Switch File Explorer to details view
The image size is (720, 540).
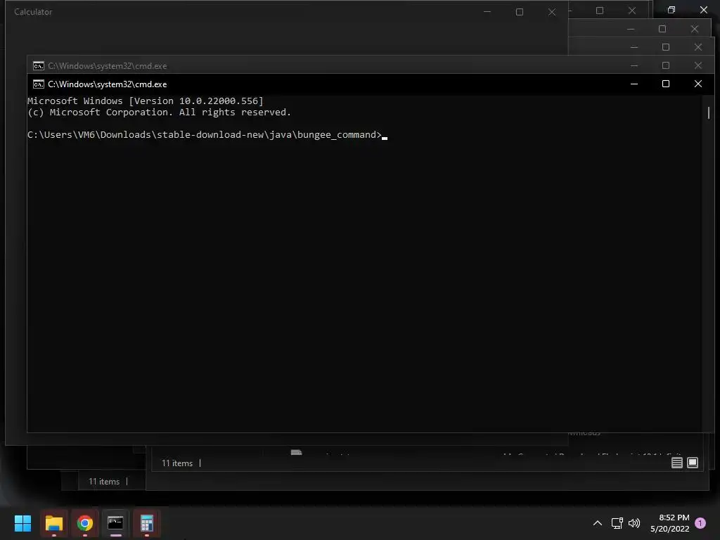point(677,463)
